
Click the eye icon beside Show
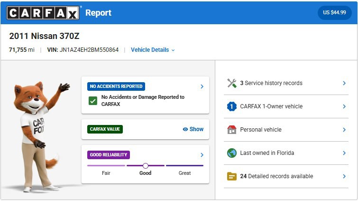point(185,129)
